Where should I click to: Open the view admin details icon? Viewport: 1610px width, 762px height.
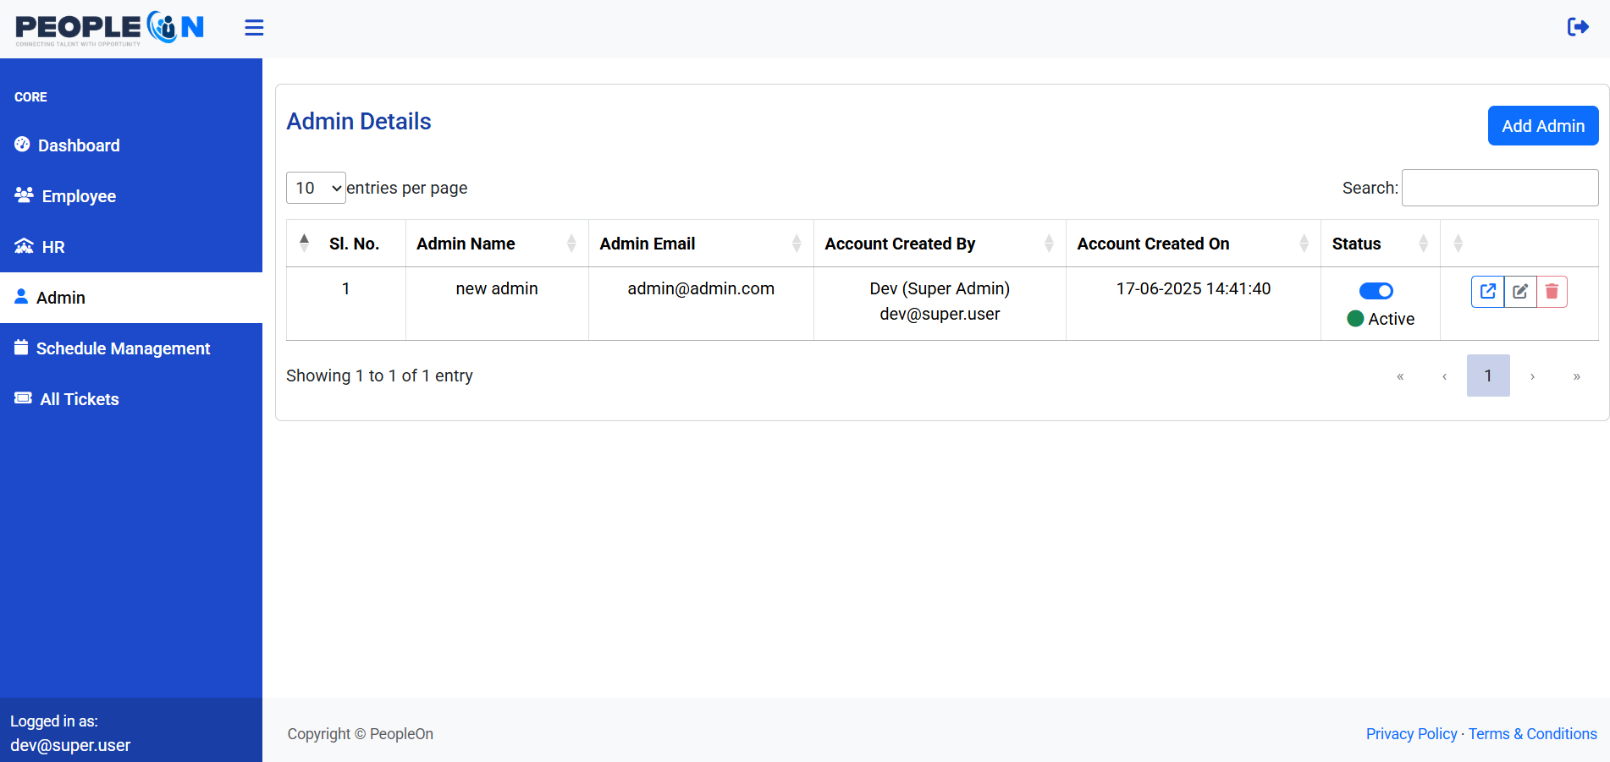click(1487, 292)
